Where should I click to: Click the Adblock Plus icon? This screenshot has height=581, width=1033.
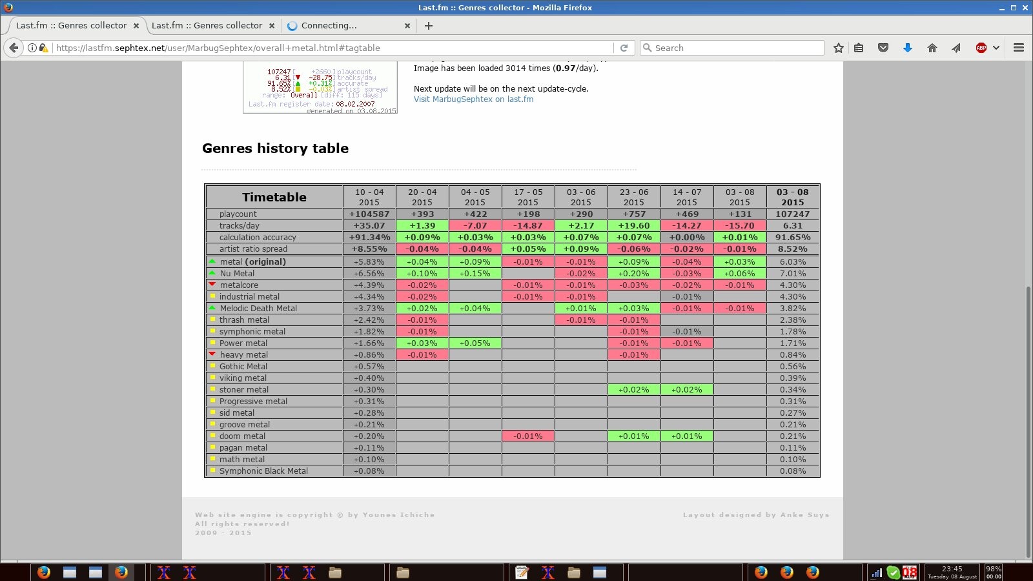tap(981, 48)
